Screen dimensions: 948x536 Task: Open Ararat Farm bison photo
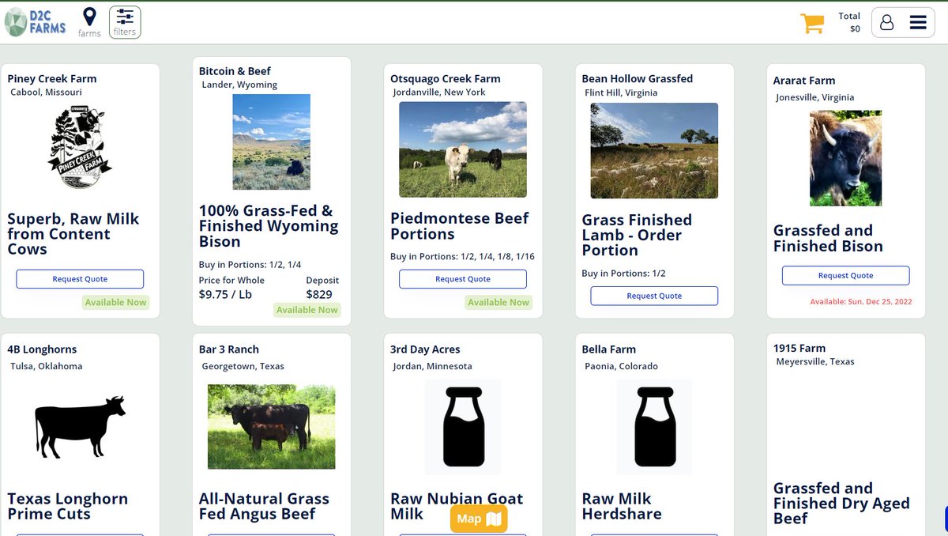tap(846, 158)
